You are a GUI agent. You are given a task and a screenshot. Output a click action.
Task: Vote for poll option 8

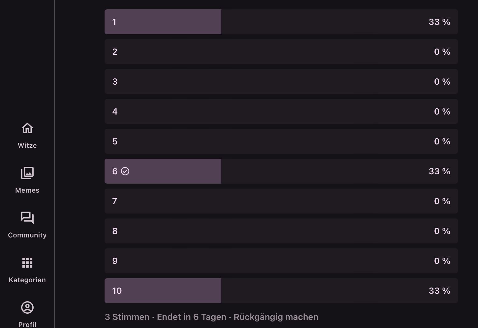(281, 231)
